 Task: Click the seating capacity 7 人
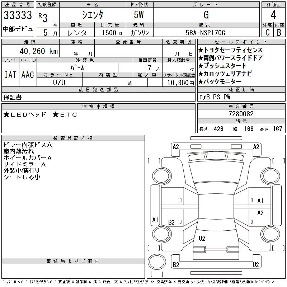point(154,68)
